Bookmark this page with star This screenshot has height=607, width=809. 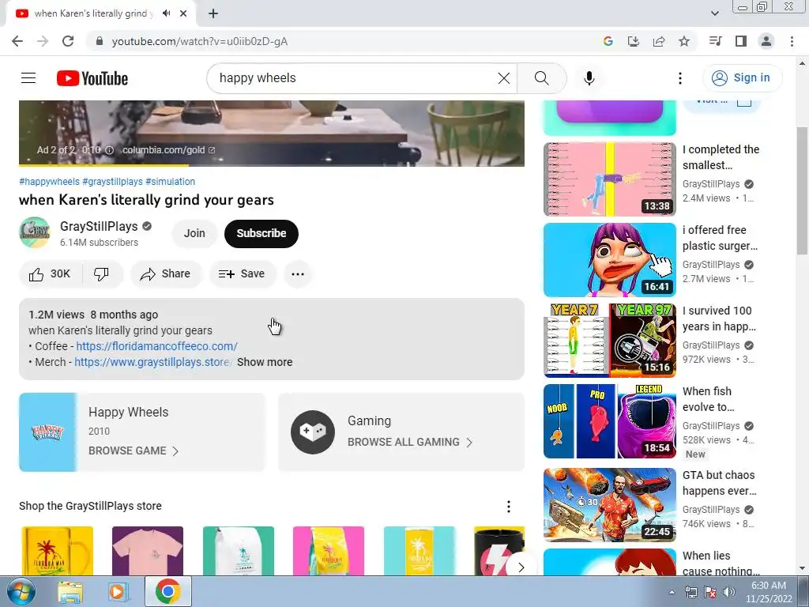click(684, 41)
